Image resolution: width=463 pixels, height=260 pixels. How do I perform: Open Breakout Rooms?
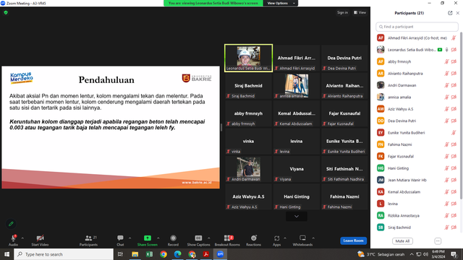pos(227,240)
